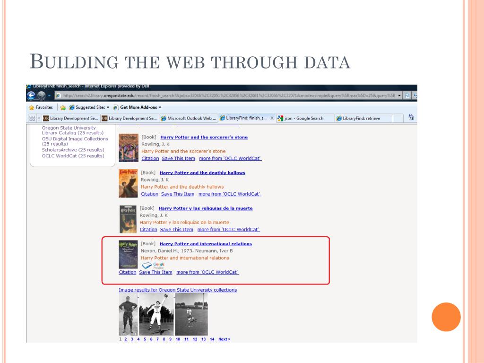Click the browser Back arrow button
The width and height of the screenshot is (484, 363).
tap(31, 95)
